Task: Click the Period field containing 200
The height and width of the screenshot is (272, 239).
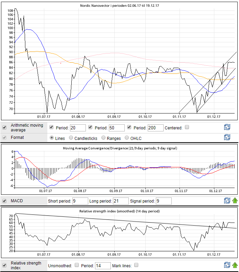Action: [156, 128]
